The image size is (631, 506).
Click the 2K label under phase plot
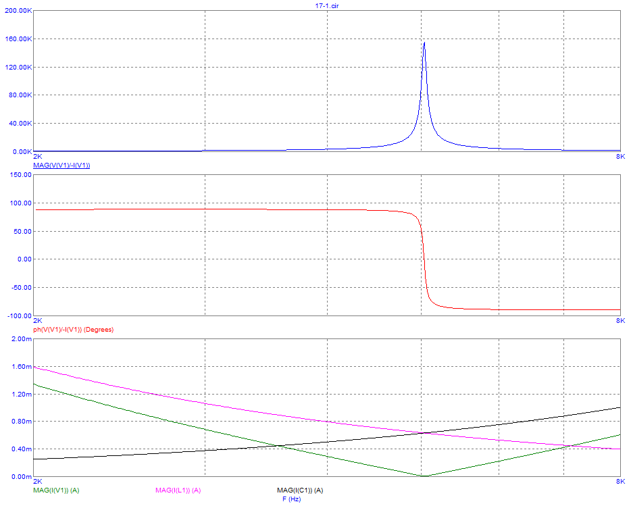coord(37,320)
